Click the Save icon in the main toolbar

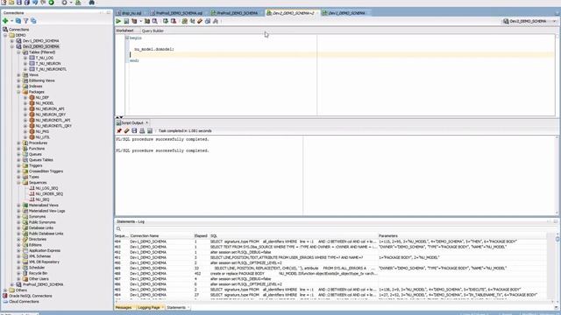[x=19, y=2]
